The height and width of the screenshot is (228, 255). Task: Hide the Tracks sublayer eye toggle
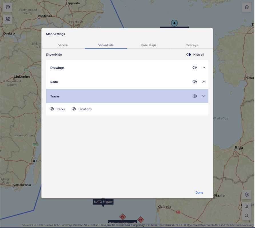(x=52, y=109)
